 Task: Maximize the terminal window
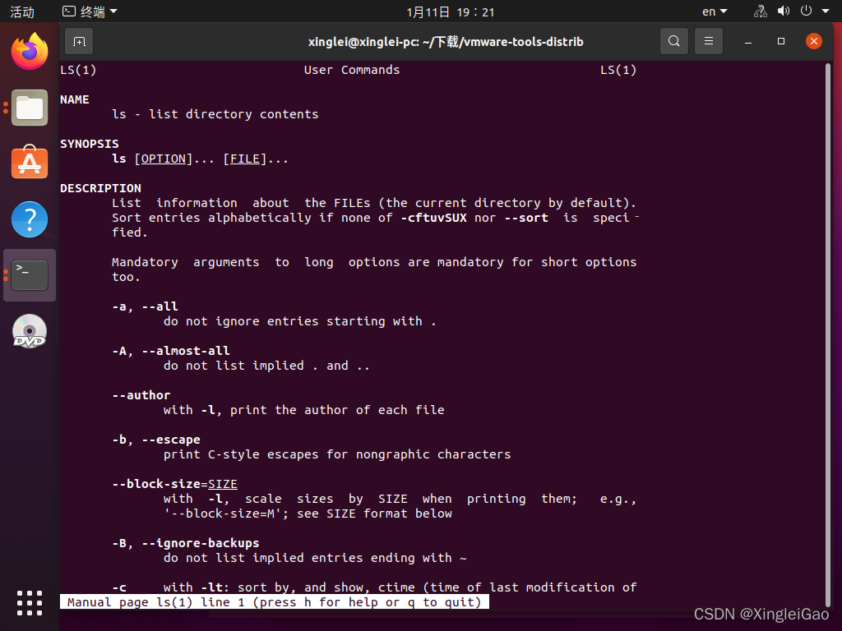(x=781, y=41)
